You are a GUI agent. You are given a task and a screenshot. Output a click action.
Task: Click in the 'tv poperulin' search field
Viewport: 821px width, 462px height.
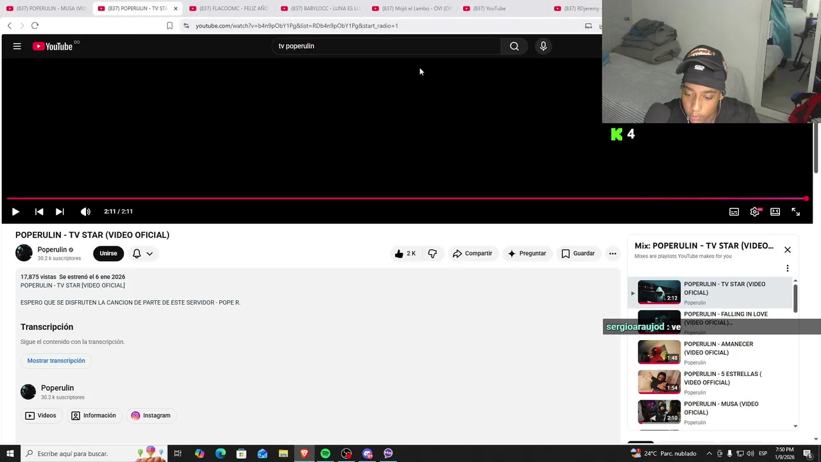(387, 46)
